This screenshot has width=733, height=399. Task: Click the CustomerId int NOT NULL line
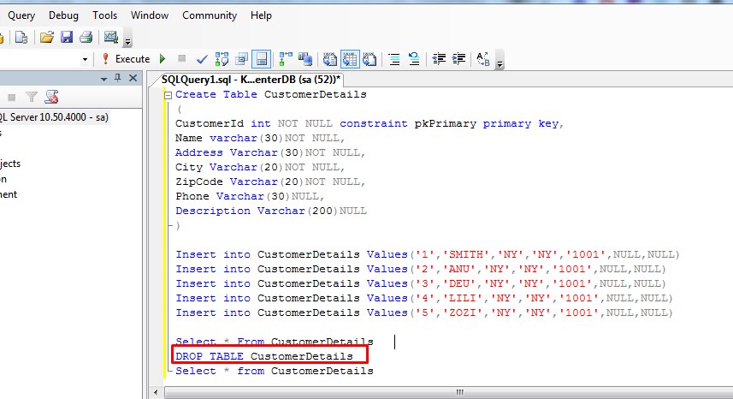369,123
